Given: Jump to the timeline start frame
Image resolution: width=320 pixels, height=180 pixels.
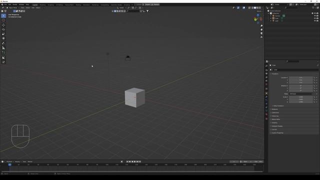Looking at the screenshot, I should (x=127, y=161).
